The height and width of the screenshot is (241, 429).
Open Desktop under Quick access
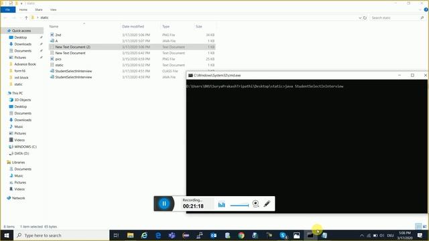[21, 37]
